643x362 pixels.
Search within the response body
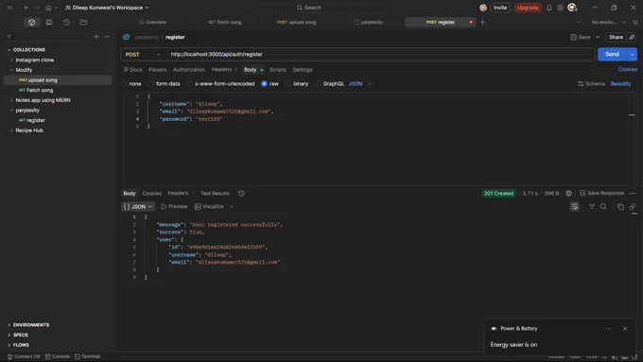[x=603, y=207]
